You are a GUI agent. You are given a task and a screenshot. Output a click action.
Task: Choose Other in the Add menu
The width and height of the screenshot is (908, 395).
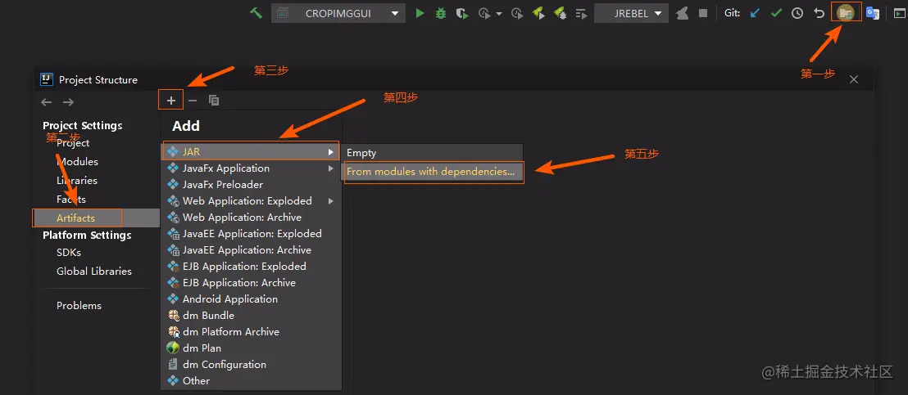(251, 380)
